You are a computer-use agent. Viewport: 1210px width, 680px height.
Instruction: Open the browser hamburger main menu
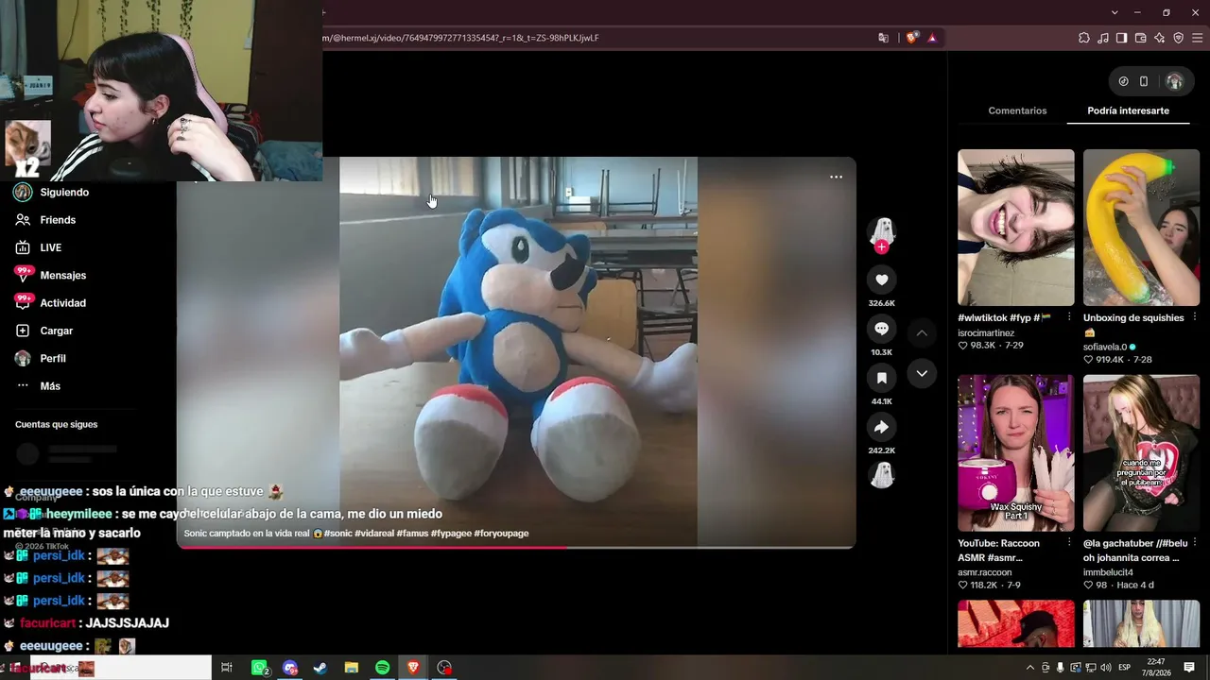tap(1197, 38)
